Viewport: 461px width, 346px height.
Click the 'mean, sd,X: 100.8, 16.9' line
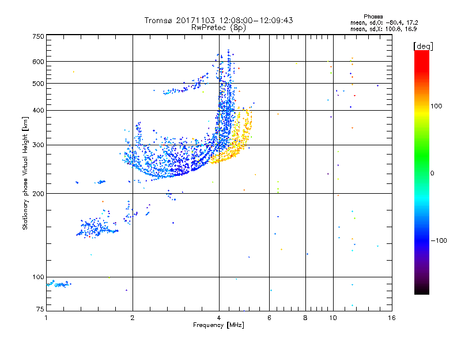(x=383, y=29)
